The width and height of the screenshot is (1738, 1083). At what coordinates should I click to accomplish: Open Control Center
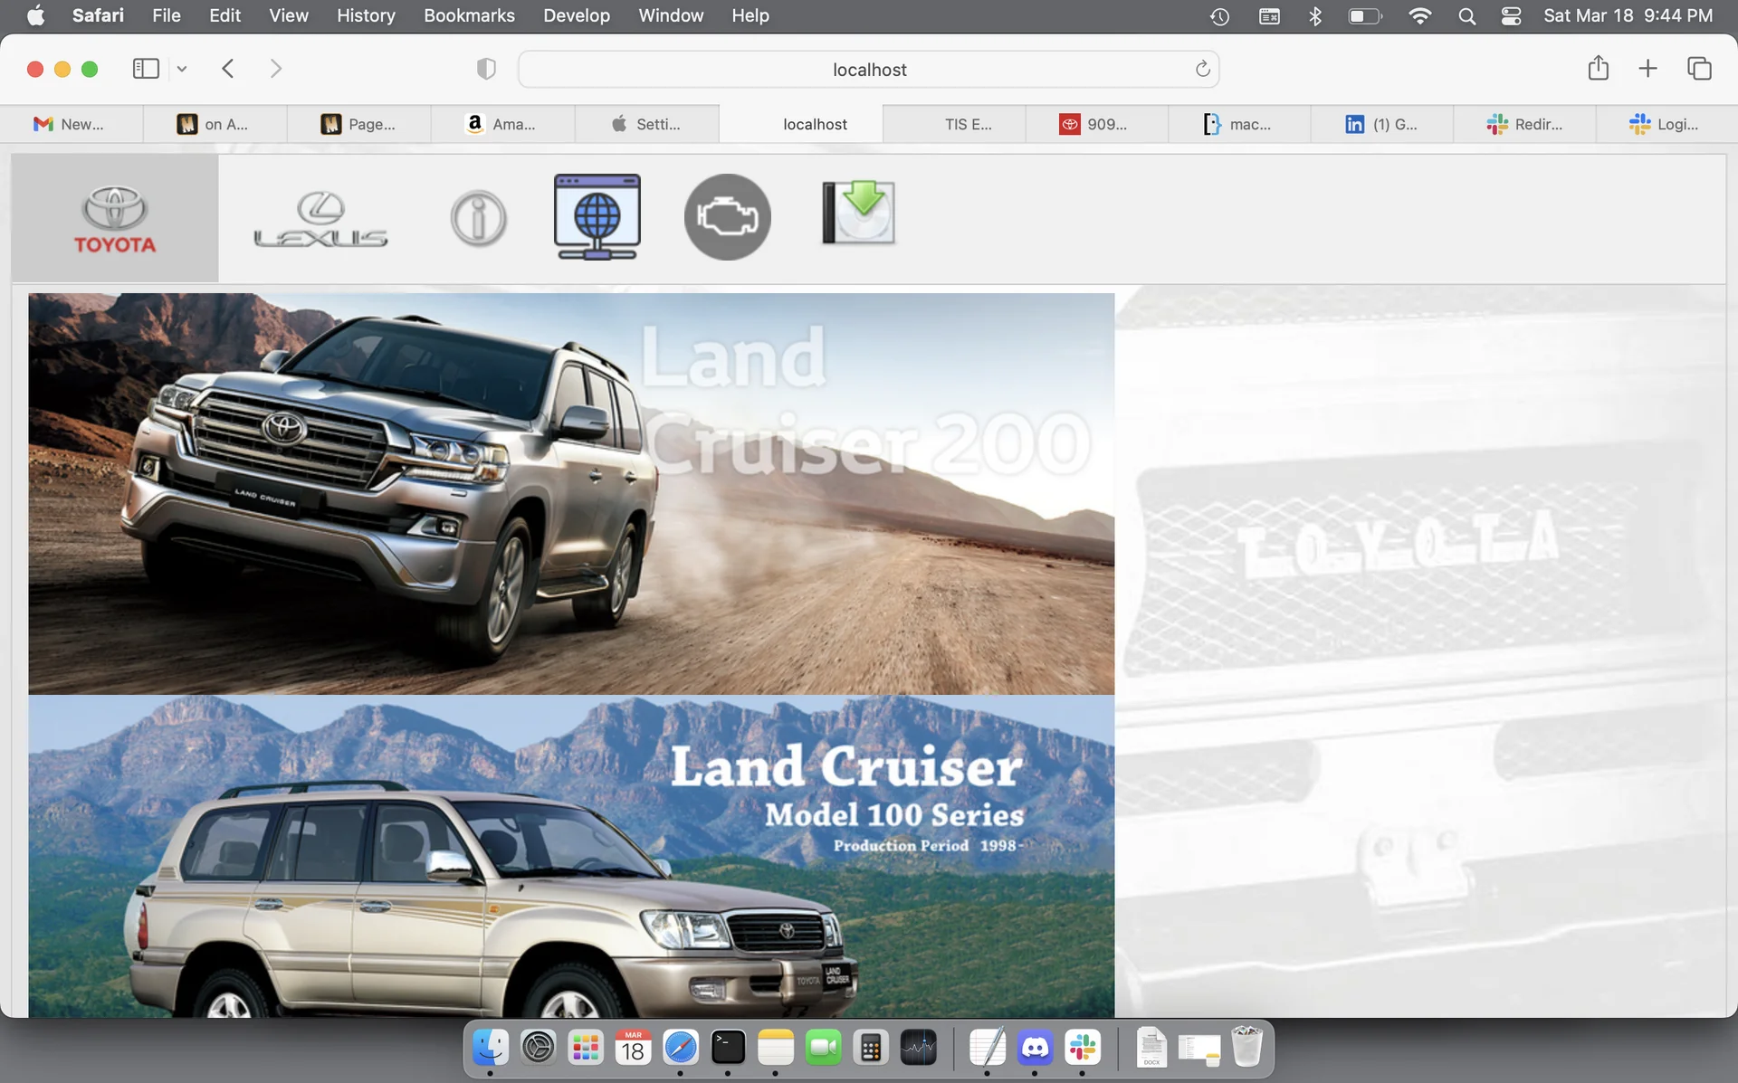(x=1511, y=16)
